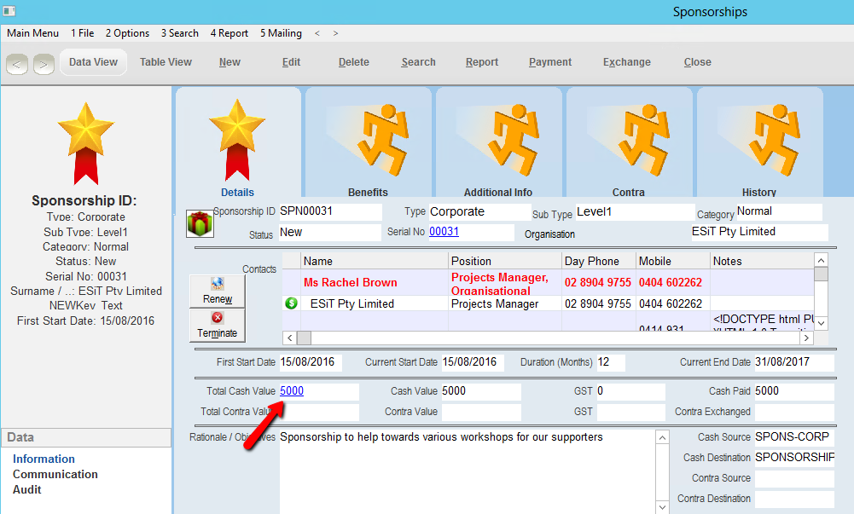Click the Total Cash Value 5000 link
Image resolution: width=854 pixels, height=514 pixels.
(x=292, y=391)
